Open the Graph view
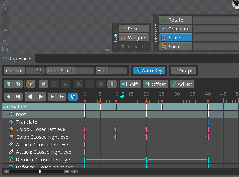Screen dimensions: 239x177 coord(183,71)
